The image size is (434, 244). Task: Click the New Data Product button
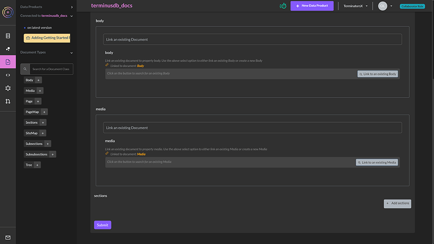(312, 6)
